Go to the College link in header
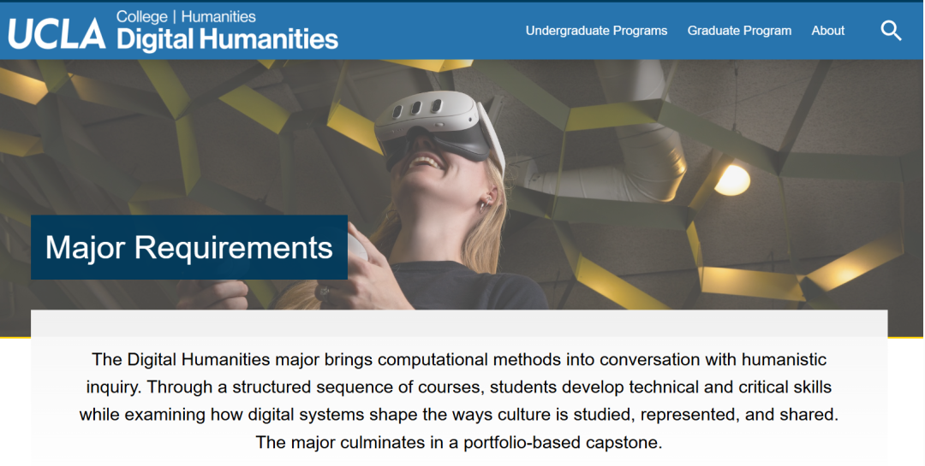Screen dimensions: 925x466 click(141, 16)
